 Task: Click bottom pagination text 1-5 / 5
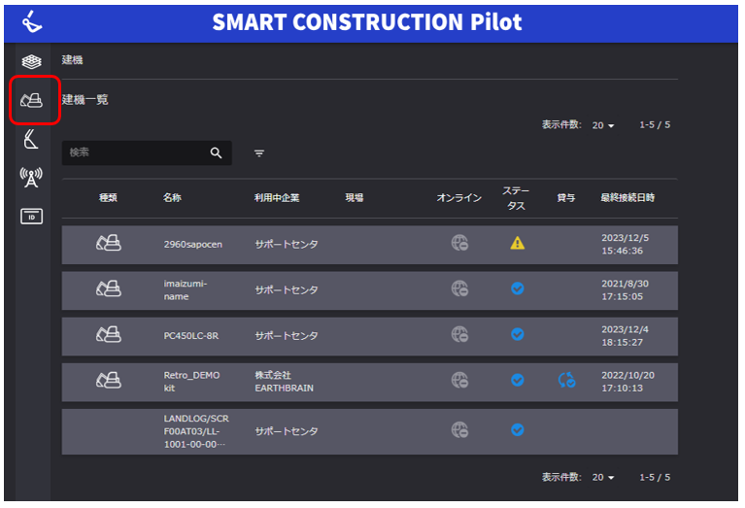(x=655, y=477)
